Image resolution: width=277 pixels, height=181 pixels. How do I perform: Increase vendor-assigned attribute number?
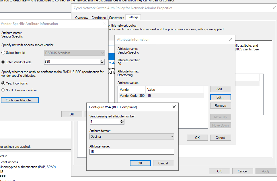tap(122, 121)
